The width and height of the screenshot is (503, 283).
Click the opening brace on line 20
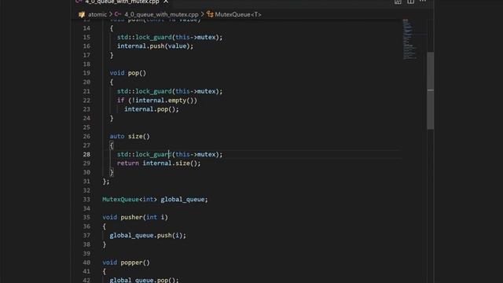pos(112,83)
